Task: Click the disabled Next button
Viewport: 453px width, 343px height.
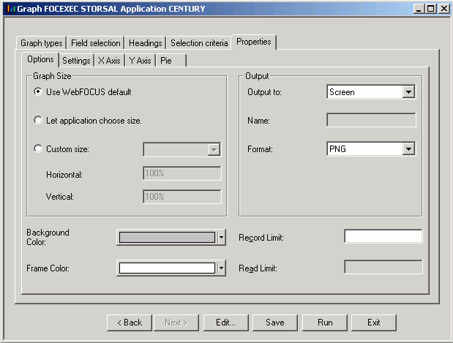Action: point(176,323)
